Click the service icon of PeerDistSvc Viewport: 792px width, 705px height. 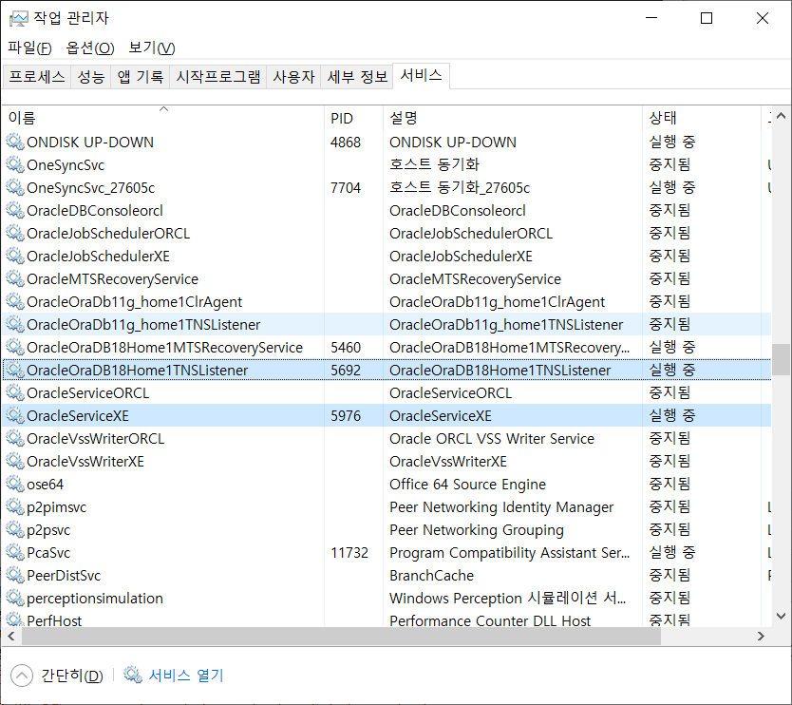coord(15,575)
